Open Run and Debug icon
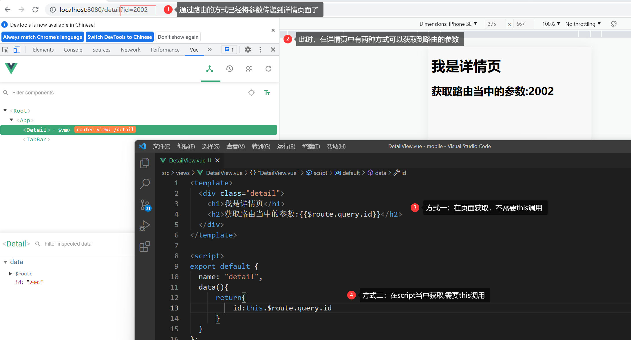The height and width of the screenshot is (340, 631). [x=145, y=226]
